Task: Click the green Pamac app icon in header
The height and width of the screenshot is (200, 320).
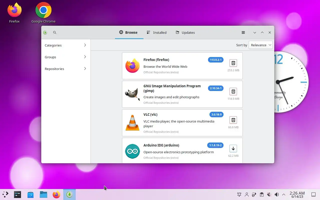Action: pyautogui.click(x=45, y=32)
